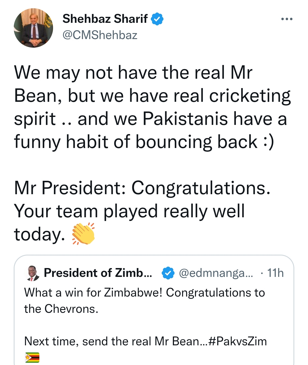Screen dimensions: 308x365
Task: Click the @CMShehbaz handle
Action: tap(100, 35)
